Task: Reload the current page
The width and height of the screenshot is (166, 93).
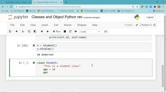Action: pos(11,7)
